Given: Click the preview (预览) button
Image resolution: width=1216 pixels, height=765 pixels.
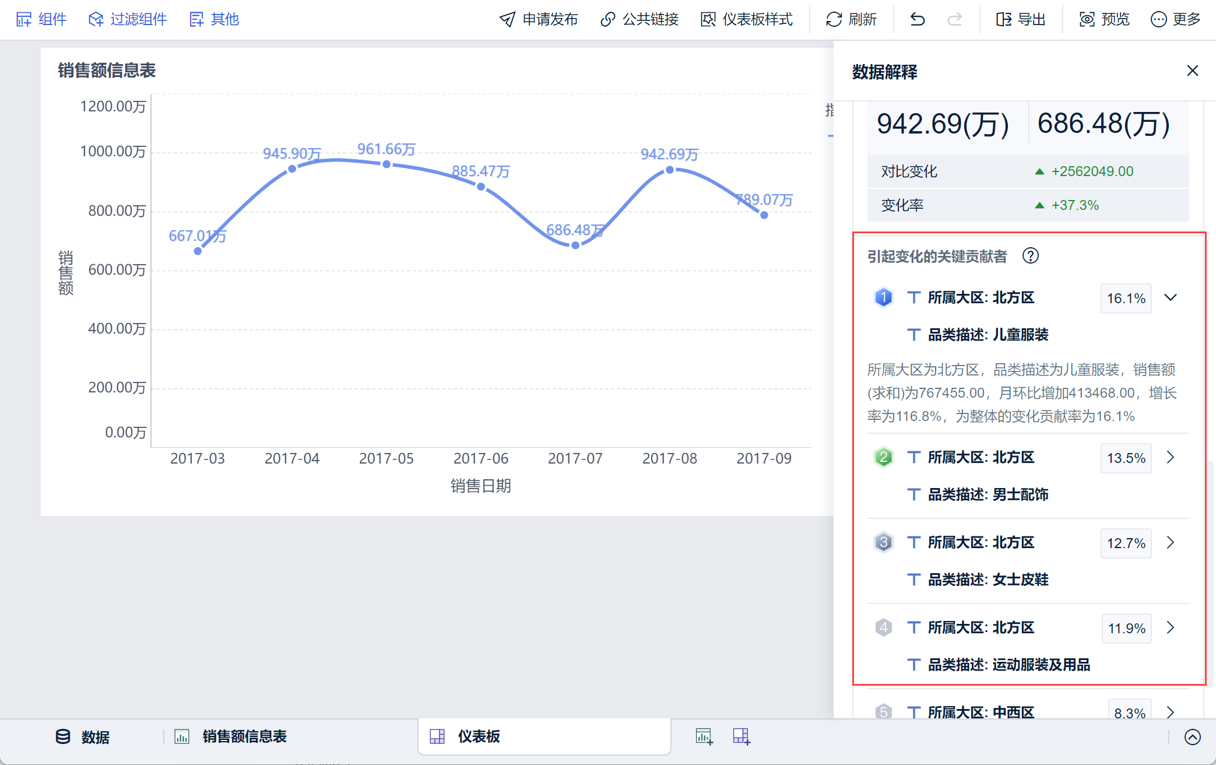Looking at the screenshot, I should pyautogui.click(x=1104, y=19).
